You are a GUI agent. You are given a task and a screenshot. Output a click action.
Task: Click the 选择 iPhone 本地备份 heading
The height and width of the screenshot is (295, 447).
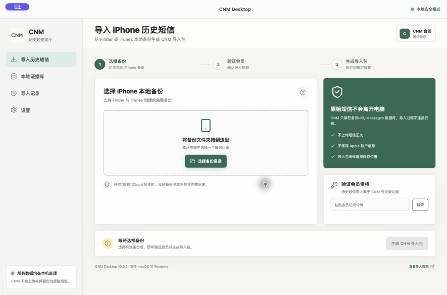pos(133,91)
